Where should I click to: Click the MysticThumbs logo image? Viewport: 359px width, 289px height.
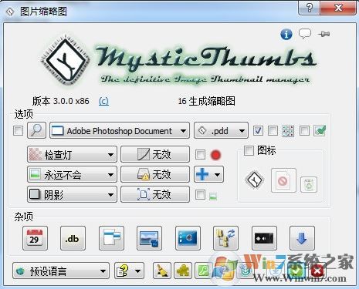[x=178, y=61]
